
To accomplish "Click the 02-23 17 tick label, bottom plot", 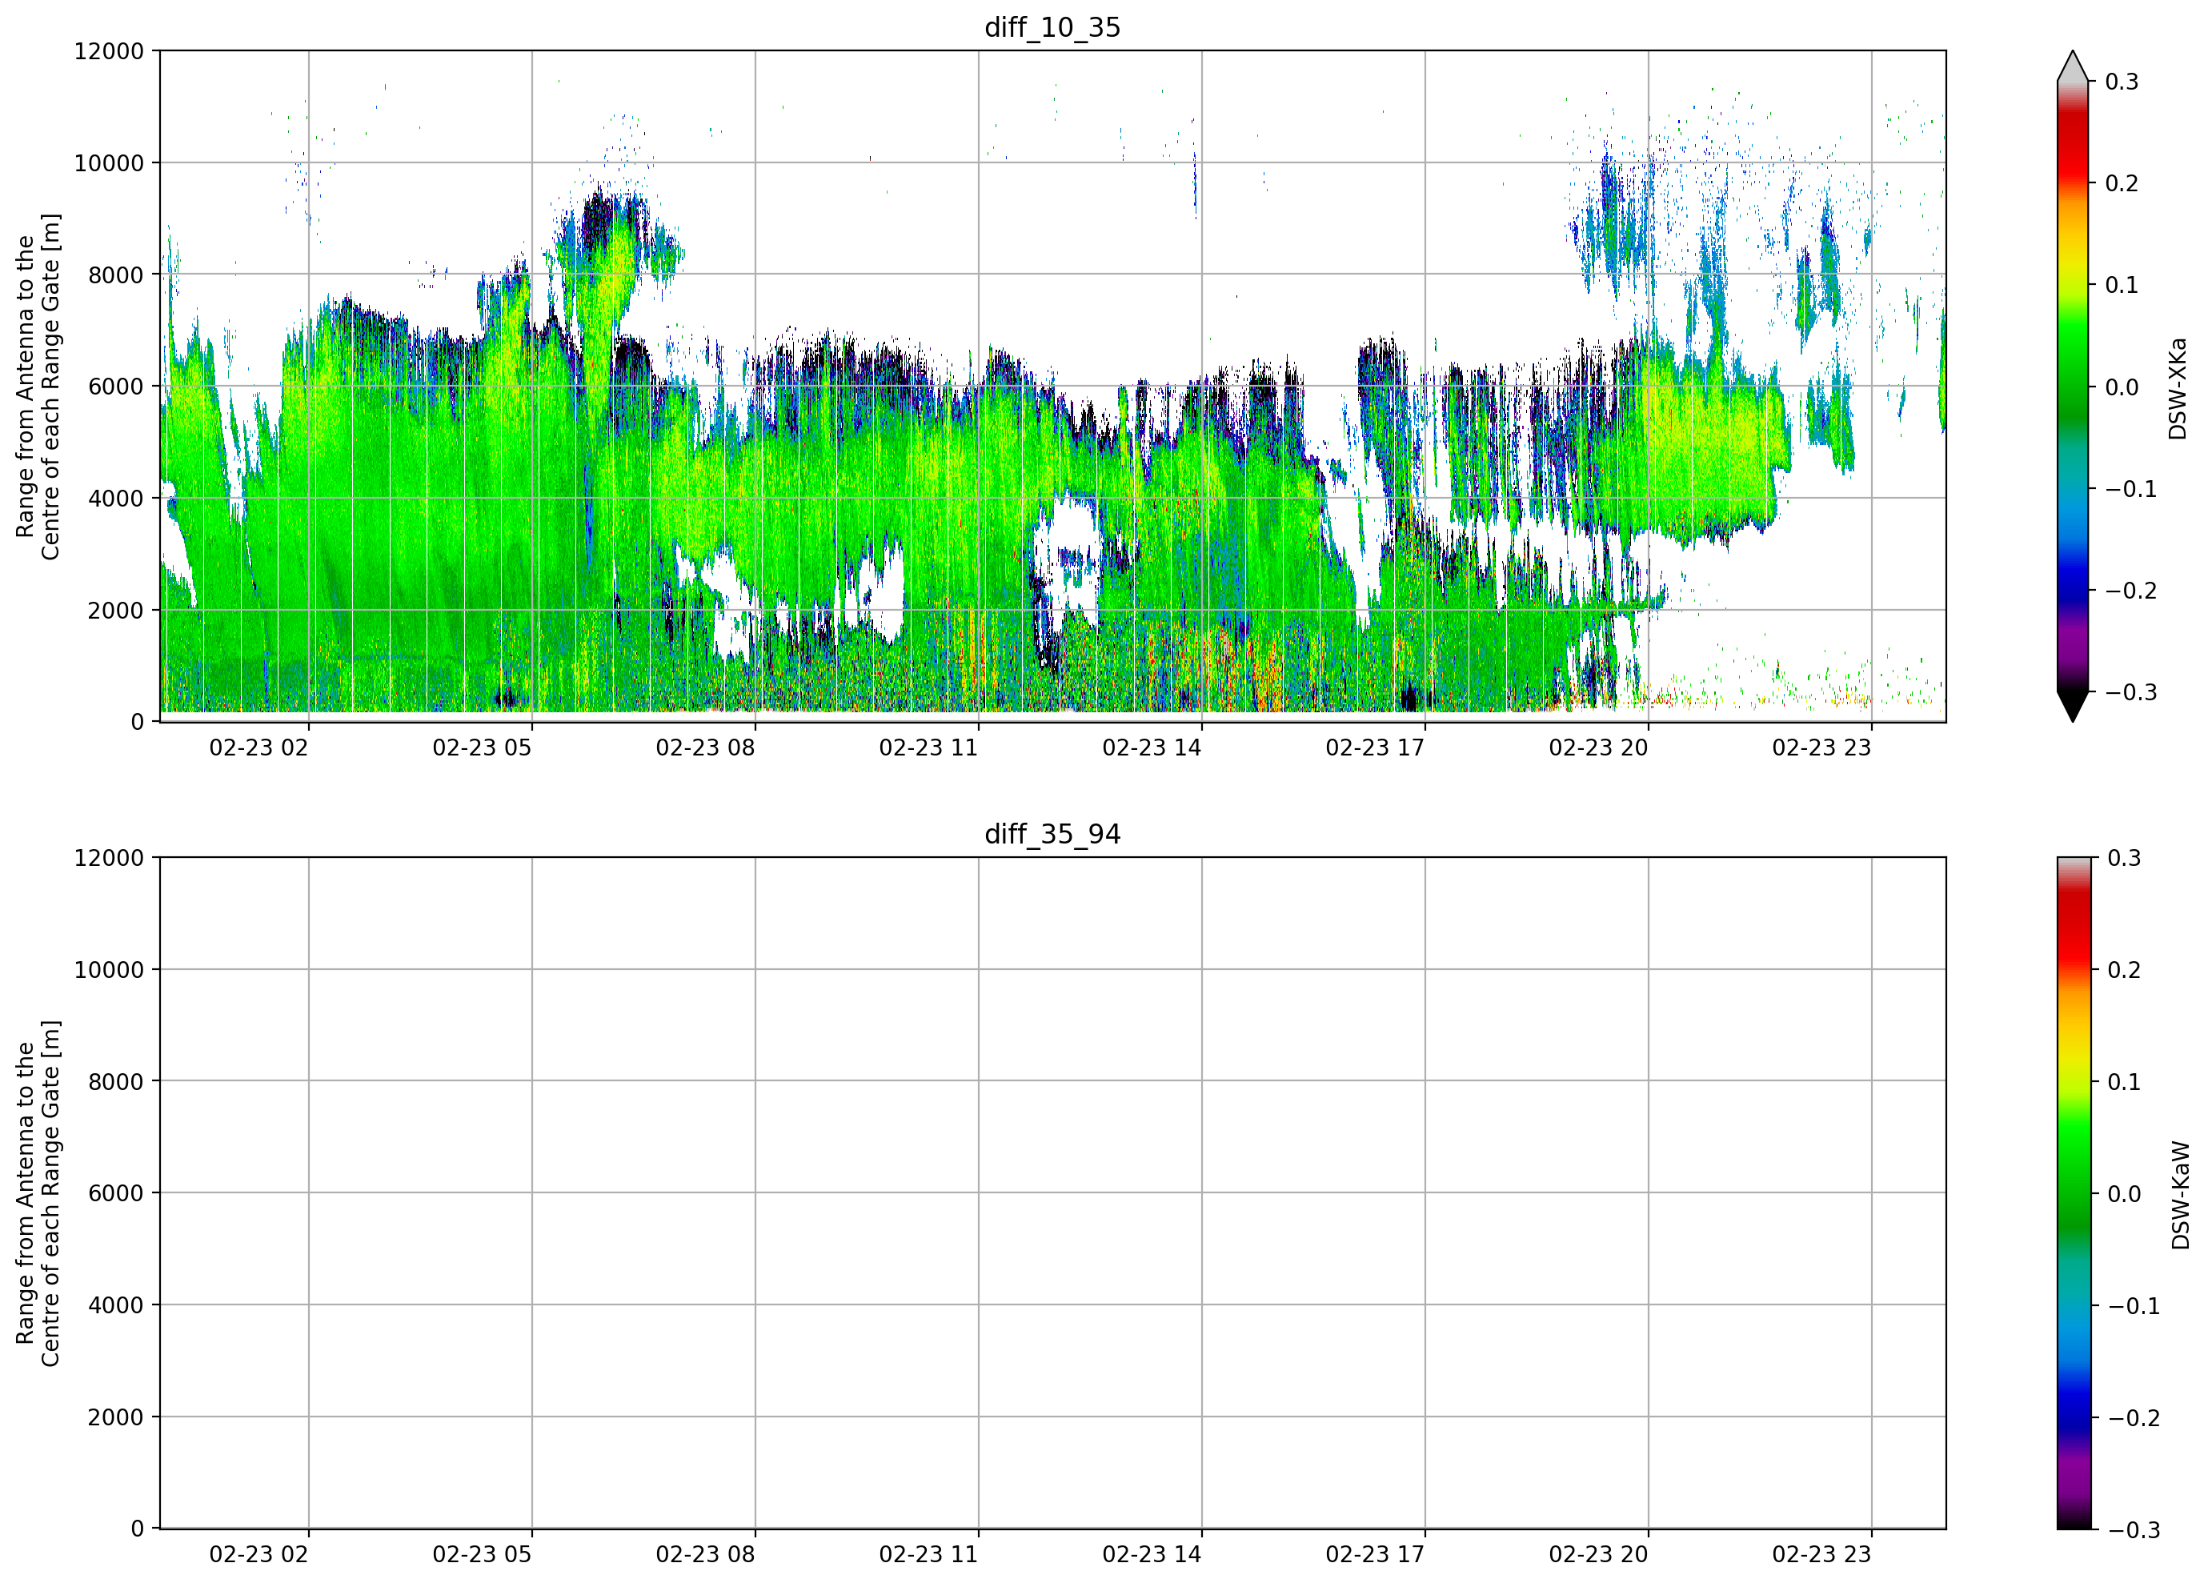I will click(x=1375, y=1555).
